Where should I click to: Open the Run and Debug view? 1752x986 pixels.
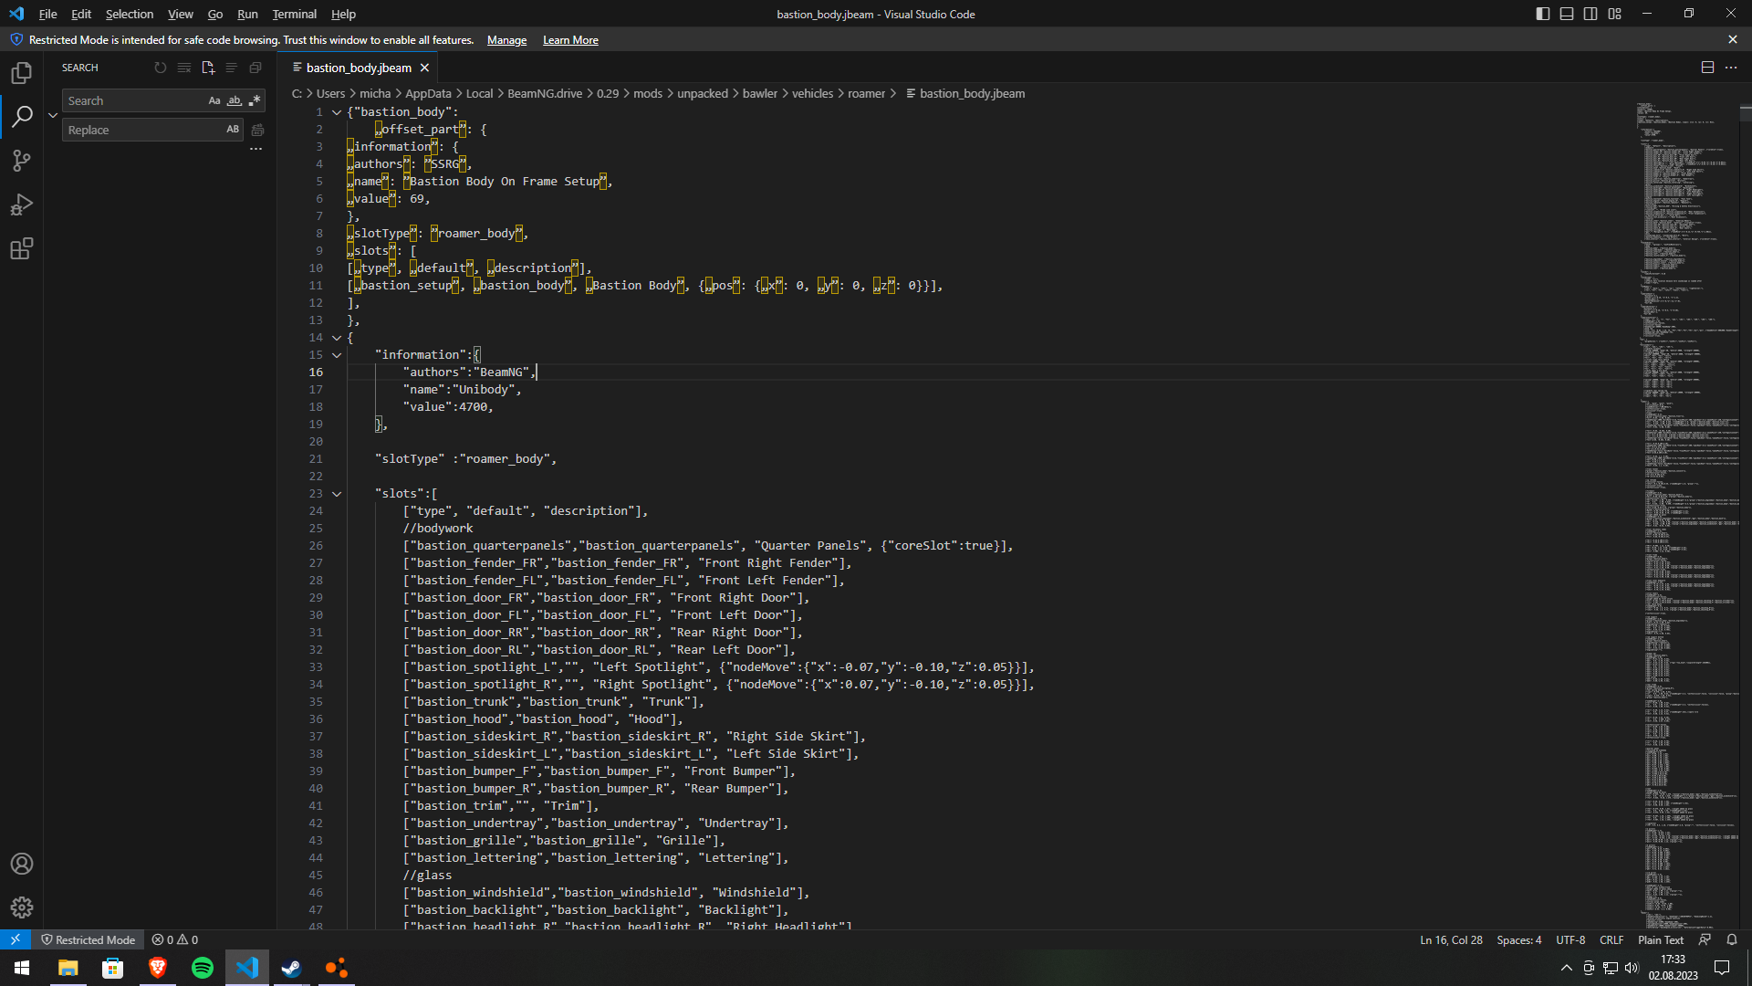[x=22, y=205]
